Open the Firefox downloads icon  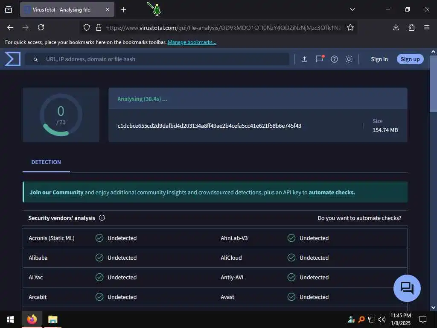396,27
